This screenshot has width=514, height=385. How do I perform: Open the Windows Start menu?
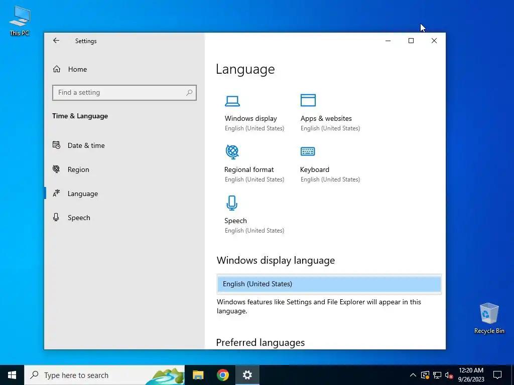(x=12, y=375)
